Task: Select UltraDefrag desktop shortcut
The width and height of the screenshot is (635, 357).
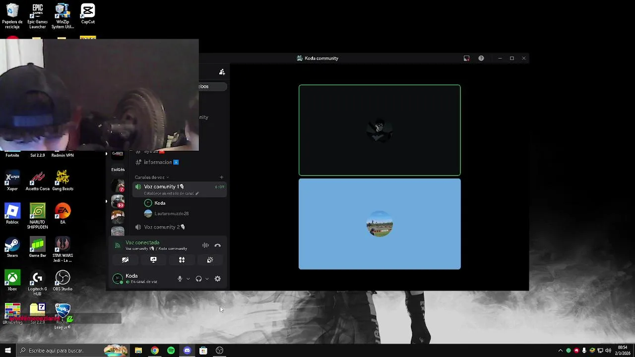Action: point(12,314)
